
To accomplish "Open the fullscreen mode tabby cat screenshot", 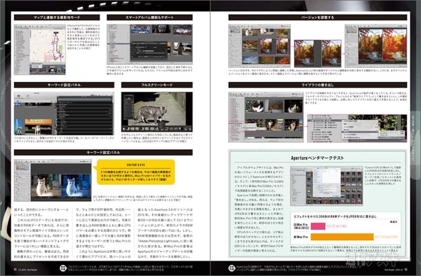I will tap(156, 112).
